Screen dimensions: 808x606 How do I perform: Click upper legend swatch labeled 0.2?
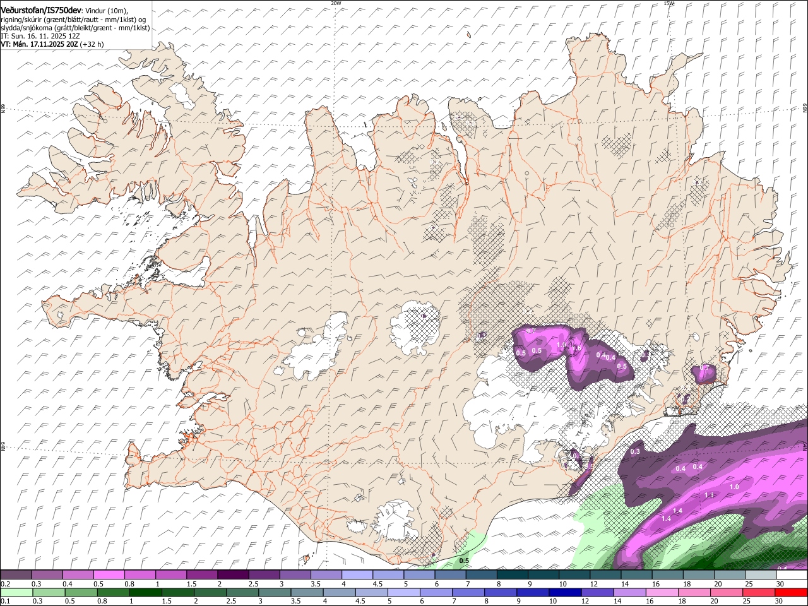pos(16,575)
